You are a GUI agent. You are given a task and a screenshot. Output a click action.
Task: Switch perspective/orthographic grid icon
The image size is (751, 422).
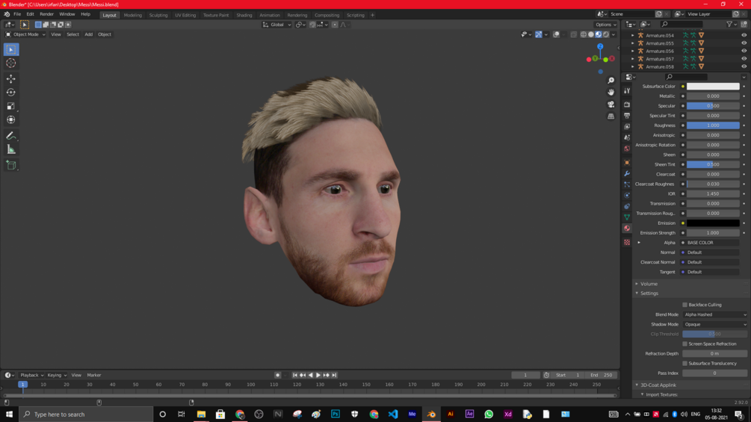(611, 117)
